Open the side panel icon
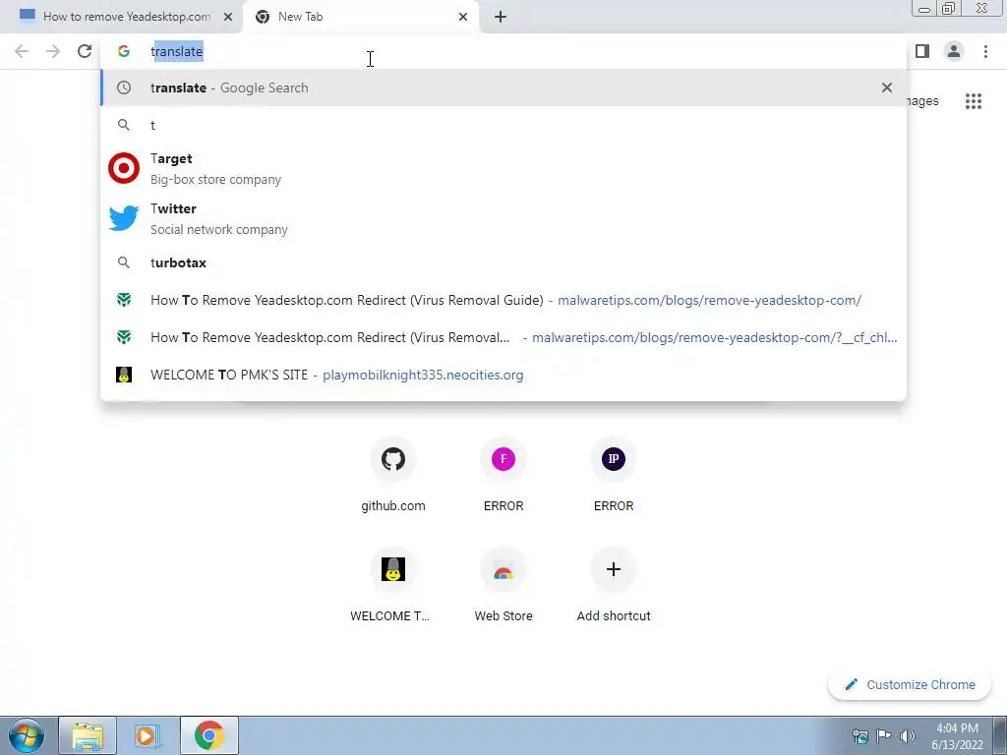 tap(922, 51)
